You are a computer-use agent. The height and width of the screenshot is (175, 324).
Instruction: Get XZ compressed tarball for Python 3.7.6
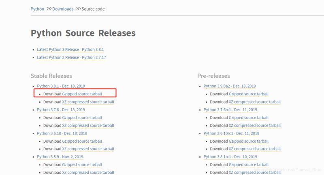[x=88, y=125]
